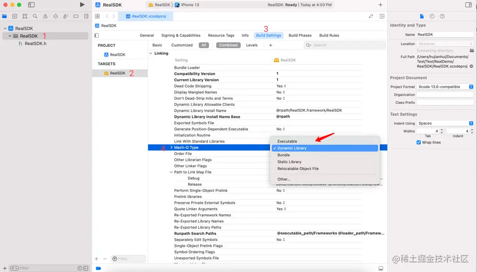
Task: Collapse the RealSDK project root
Action: tap(5, 28)
